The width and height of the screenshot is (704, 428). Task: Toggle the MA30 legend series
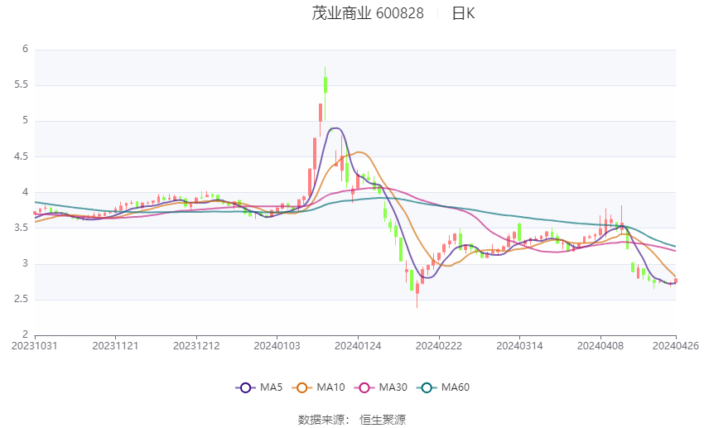pyautogui.click(x=381, y=387)
